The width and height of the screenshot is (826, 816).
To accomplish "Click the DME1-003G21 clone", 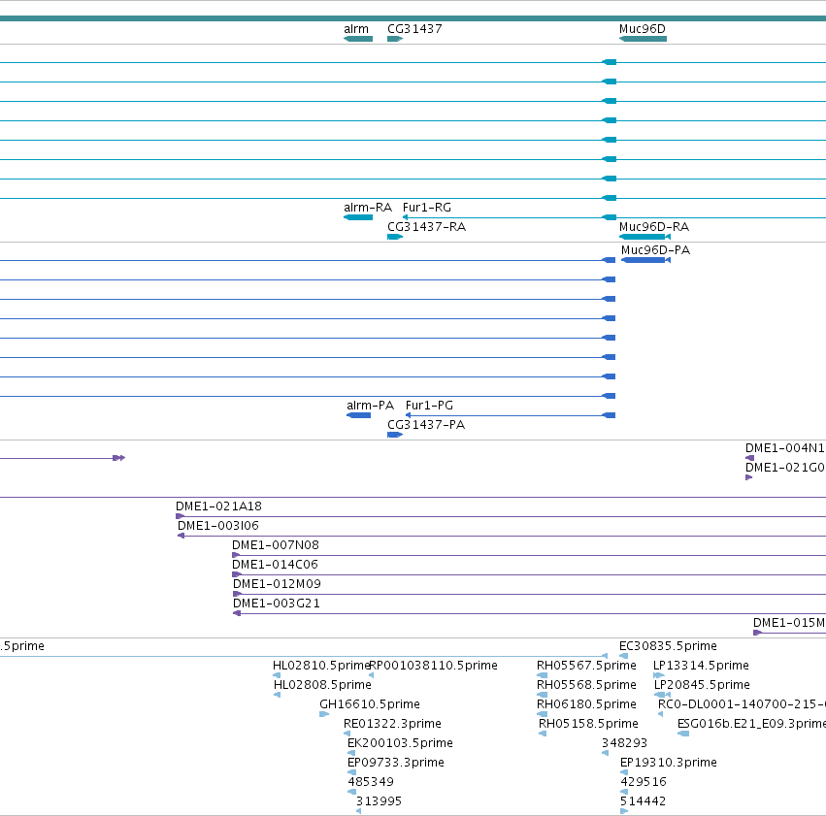I will tap(529, 614).
